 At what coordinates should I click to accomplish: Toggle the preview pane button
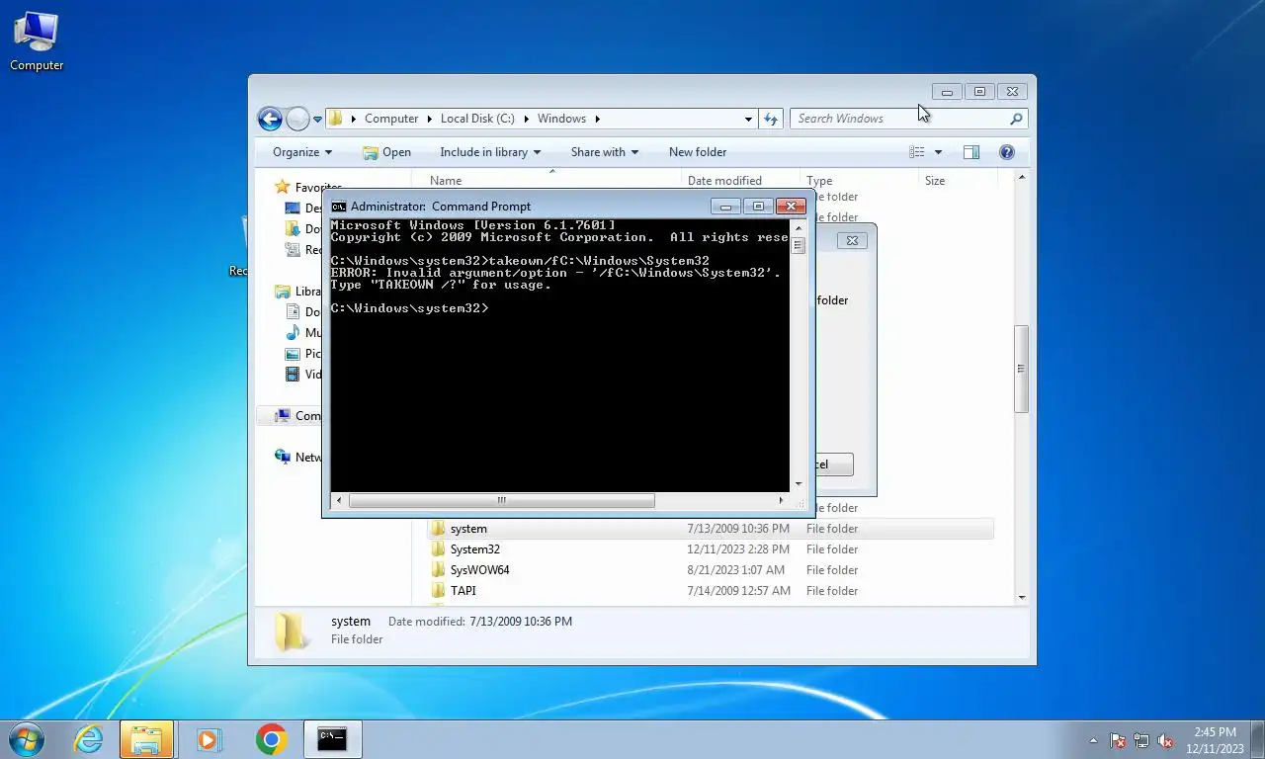971,152
